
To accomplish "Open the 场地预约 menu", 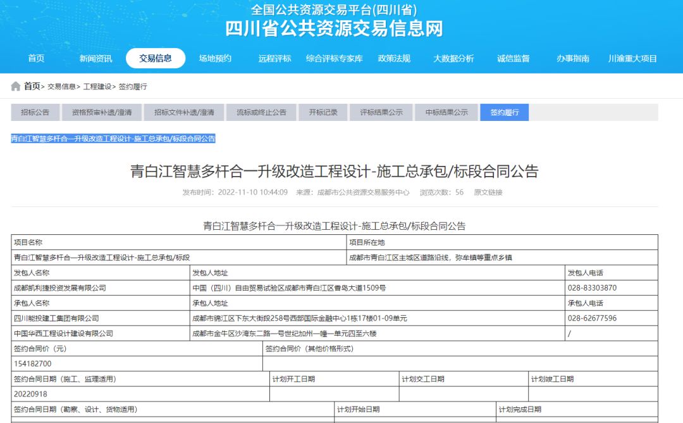I will pyautogui.click(x=215, y=58).
